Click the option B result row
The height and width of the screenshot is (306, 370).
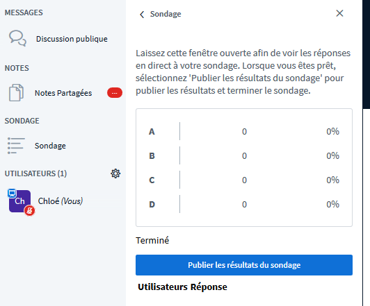click(244, 155)
